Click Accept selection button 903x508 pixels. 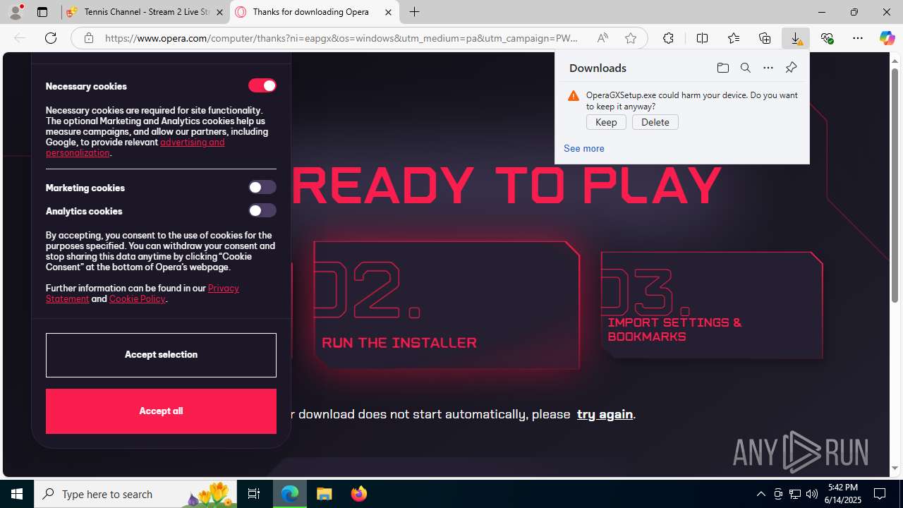161,355
